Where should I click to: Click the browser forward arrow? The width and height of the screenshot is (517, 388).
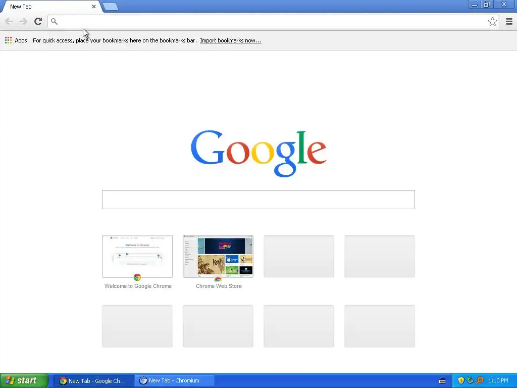point(23,21)
